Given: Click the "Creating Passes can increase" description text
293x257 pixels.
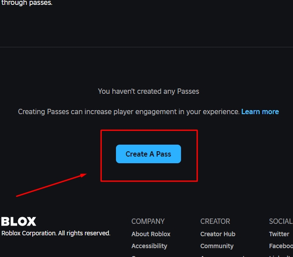Looking at the screenshot, I should point(129,111).
